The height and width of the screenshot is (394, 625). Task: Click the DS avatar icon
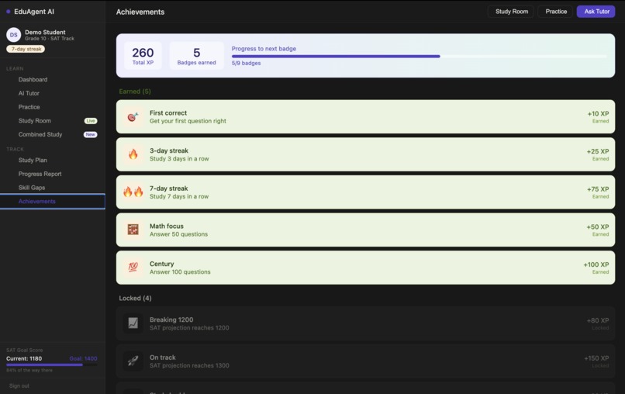(x=13, y=35)
